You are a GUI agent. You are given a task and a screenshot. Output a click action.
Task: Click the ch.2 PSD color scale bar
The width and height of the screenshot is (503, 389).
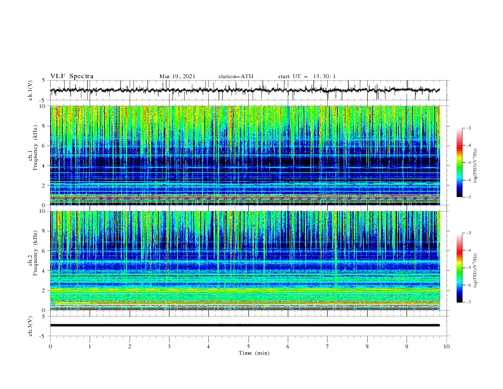(460, 268)
